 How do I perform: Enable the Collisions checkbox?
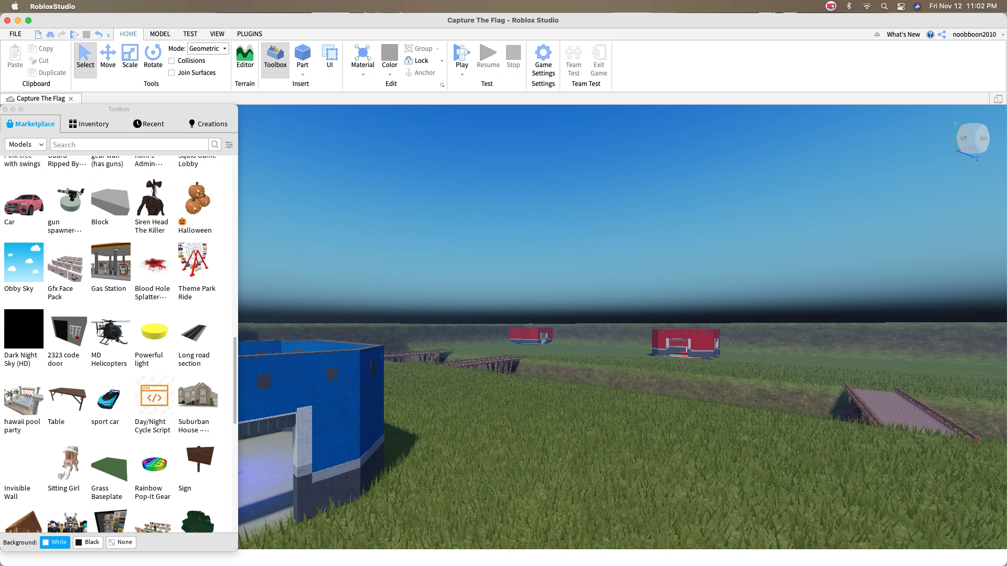(x=172, y=61)
